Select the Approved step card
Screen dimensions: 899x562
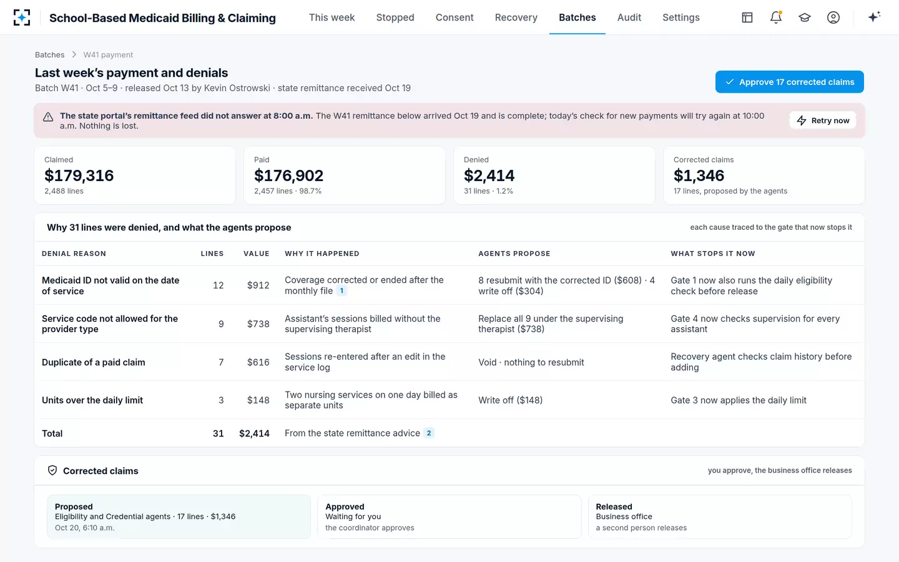pos(449,517)
